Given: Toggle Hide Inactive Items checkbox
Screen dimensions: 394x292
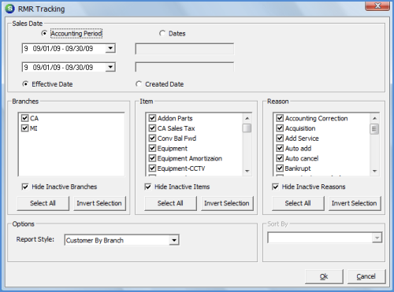Looking at the screenshot, I should [148, 187].
